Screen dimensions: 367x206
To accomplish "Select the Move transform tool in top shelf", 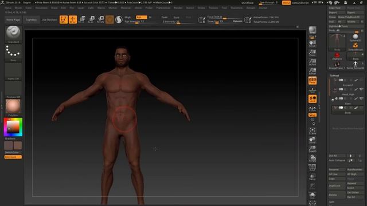I will pos(81,19).
